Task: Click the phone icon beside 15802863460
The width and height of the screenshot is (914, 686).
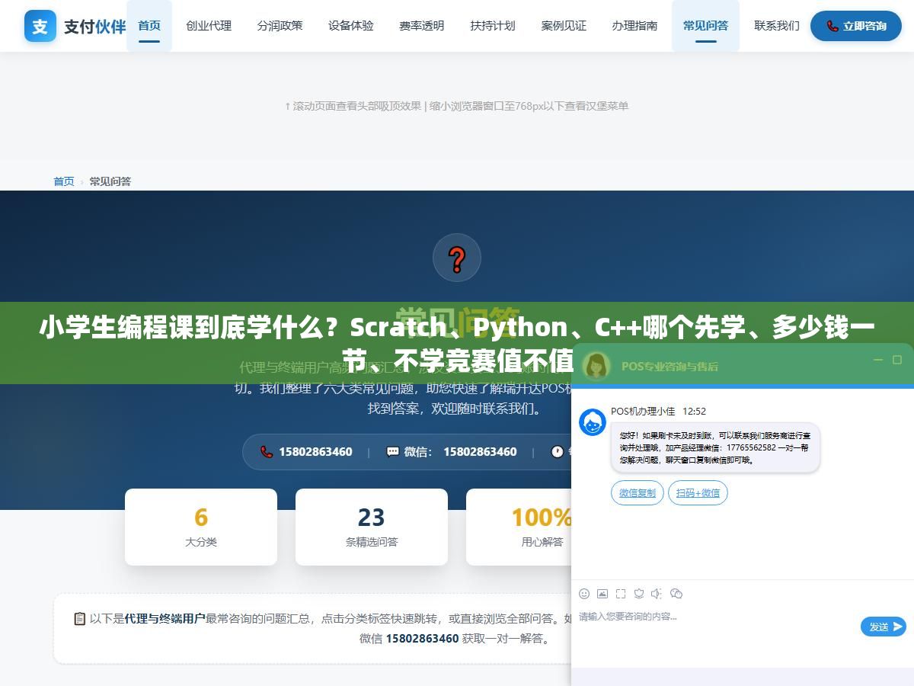Action: (266, 451)
